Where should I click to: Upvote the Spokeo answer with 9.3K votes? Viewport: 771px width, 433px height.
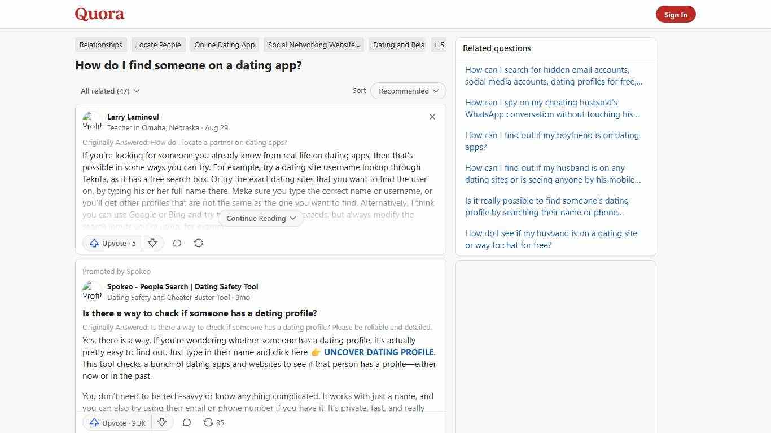coord(116,422)
